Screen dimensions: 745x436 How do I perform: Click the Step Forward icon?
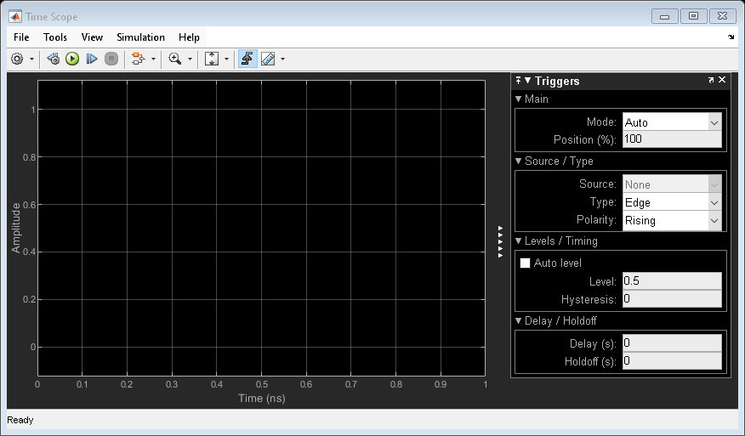[x=92, y=59]
